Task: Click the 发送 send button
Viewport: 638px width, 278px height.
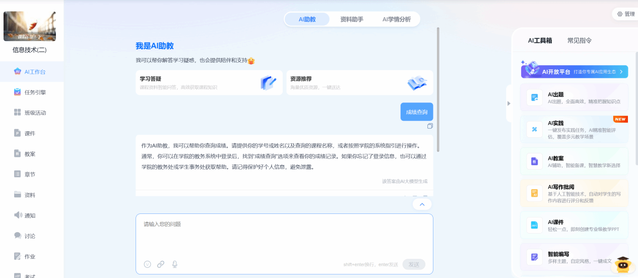Action: [414, 264]
